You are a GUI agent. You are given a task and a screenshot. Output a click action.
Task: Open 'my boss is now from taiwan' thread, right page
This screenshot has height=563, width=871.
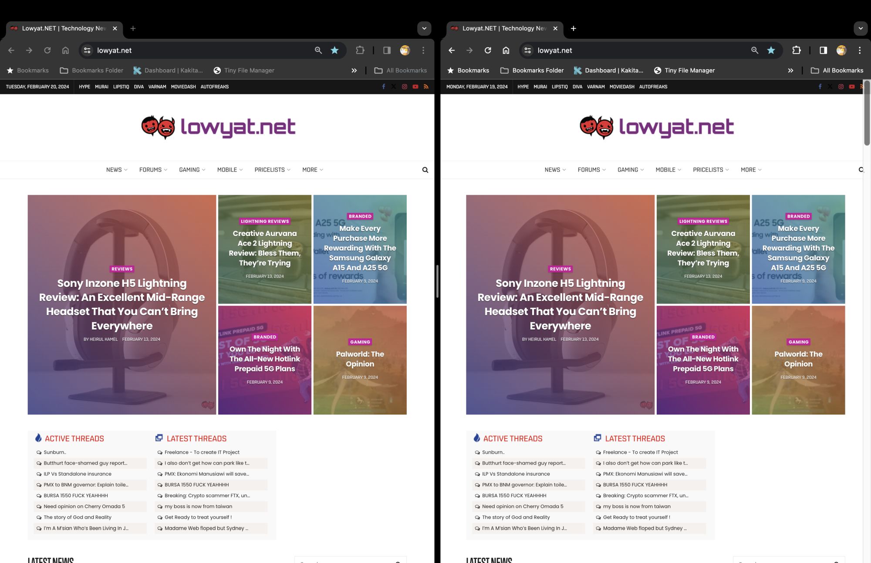[x=637, y=506]
